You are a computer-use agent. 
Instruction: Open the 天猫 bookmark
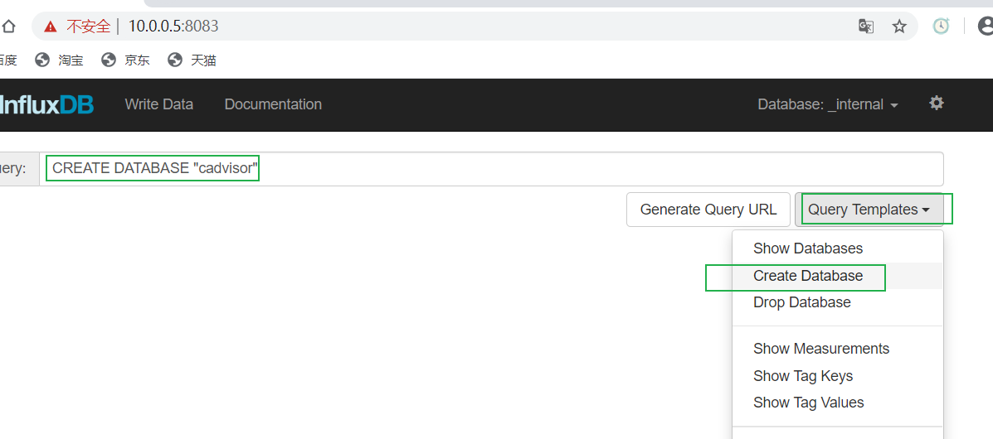click(192, 60)
